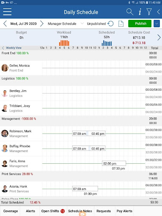Expand the Manager Schedule dropdown
Image resolution: width=162 pixels, height=216 pixels.
tap(66, 24)
